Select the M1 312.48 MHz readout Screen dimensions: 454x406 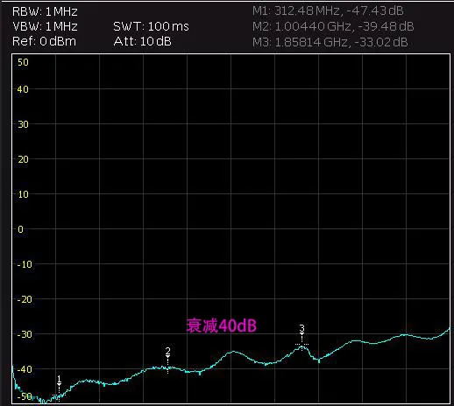click(328, 11)
